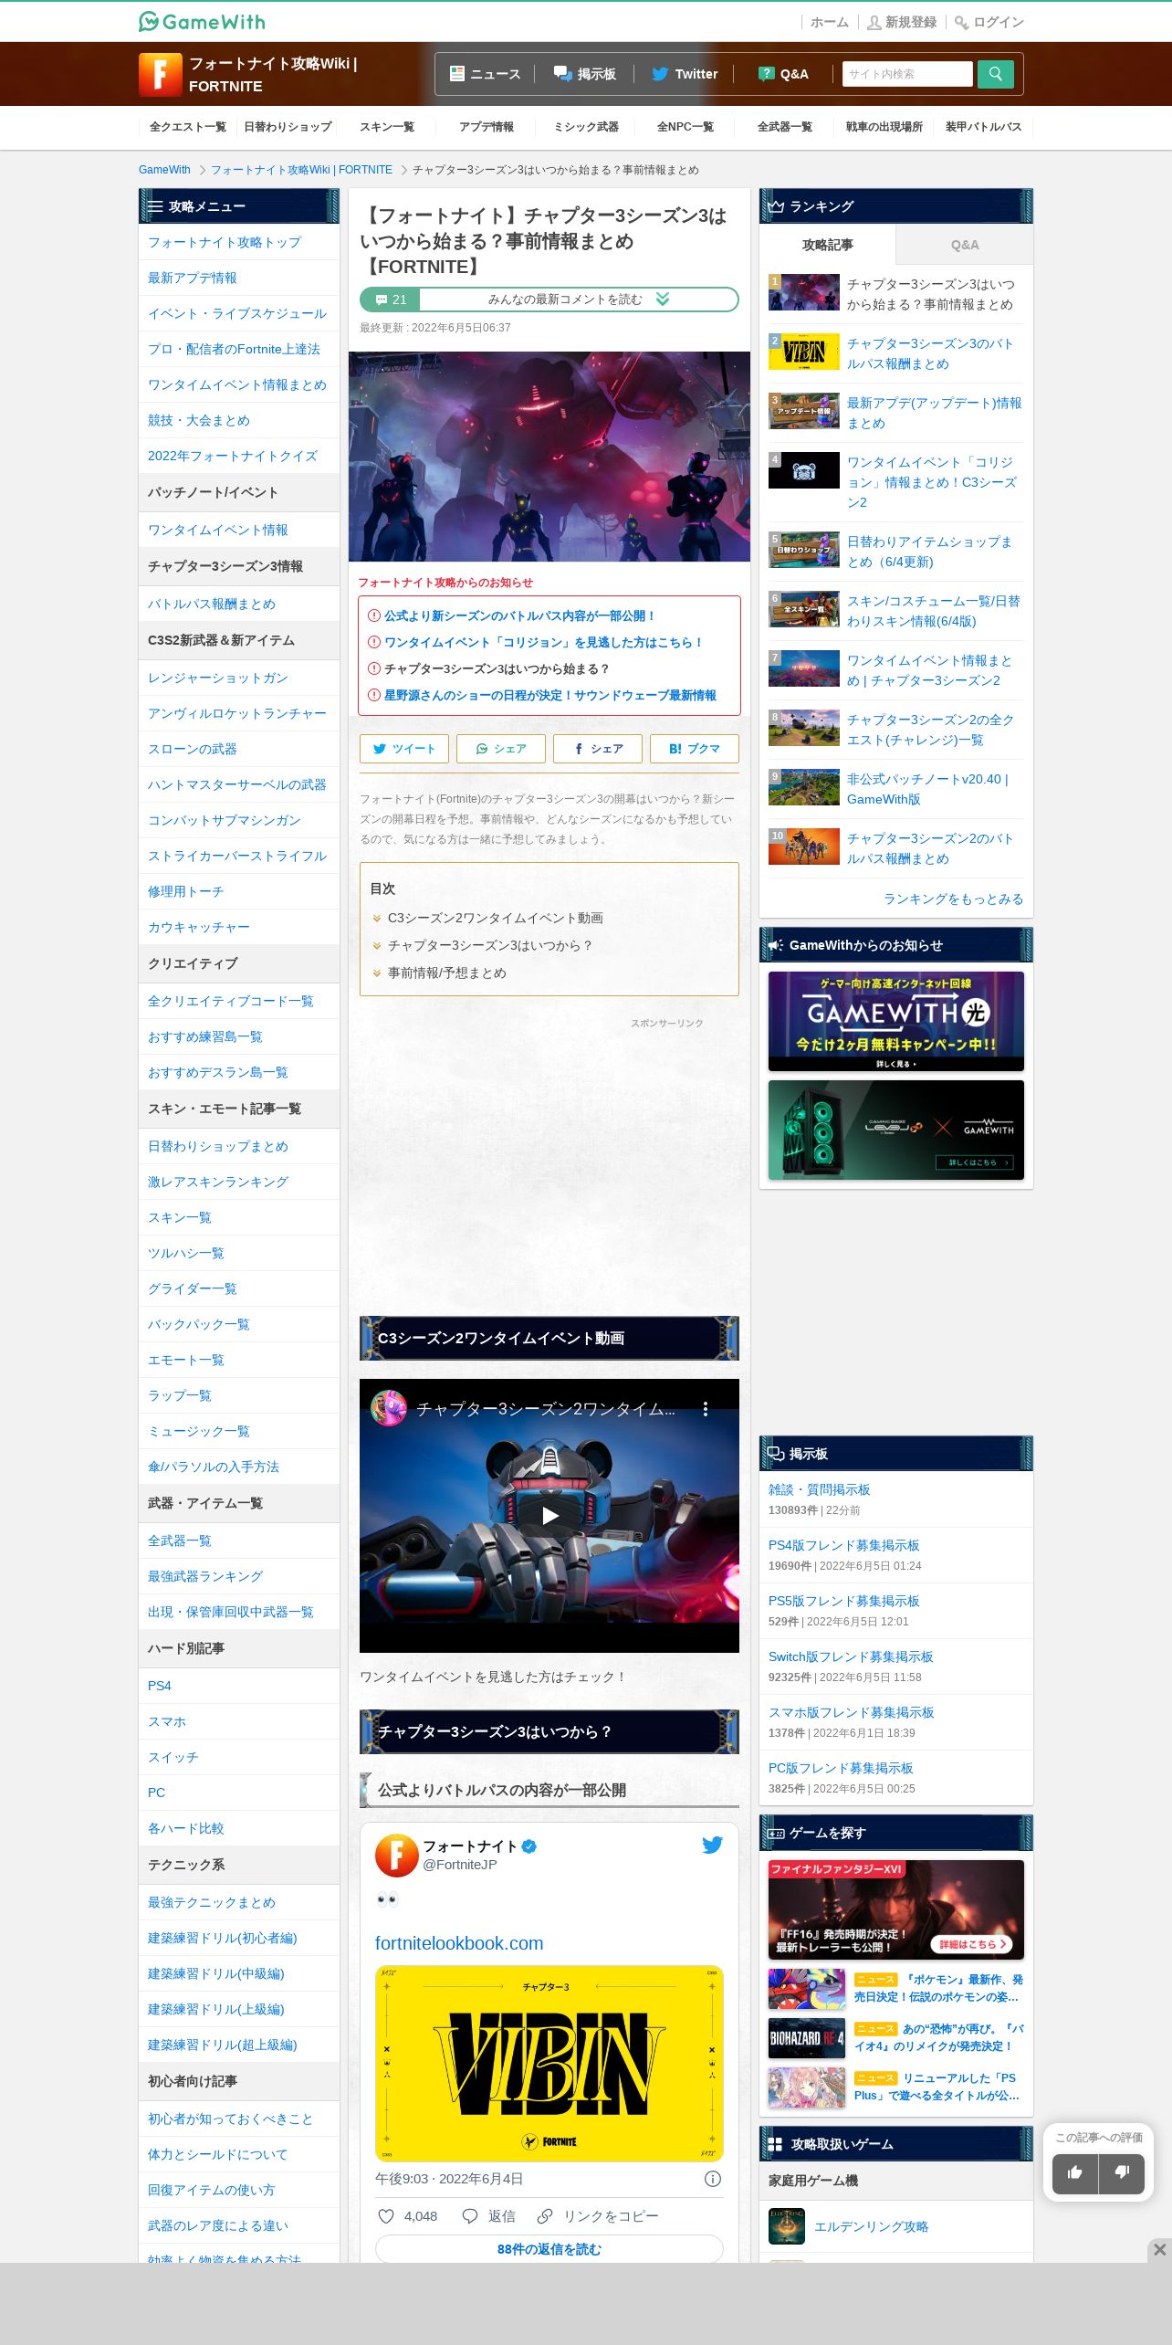The height and width of the screenshot is (2345, 1172).
Task: Open 雑談・質問掲示板 board link
Action: (x=819, y=1489)
